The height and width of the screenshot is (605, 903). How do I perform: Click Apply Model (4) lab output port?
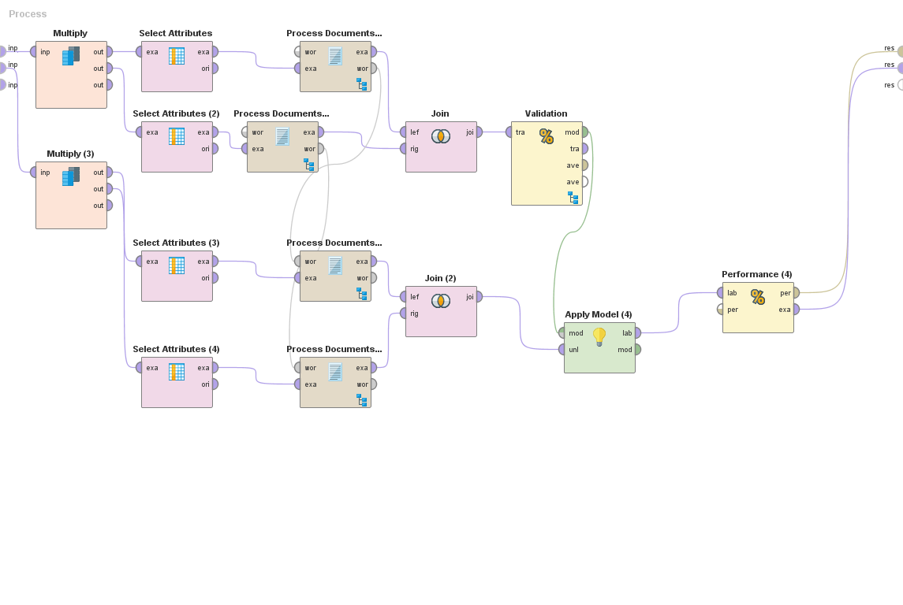pyautogui.click(x=636, y=333)
